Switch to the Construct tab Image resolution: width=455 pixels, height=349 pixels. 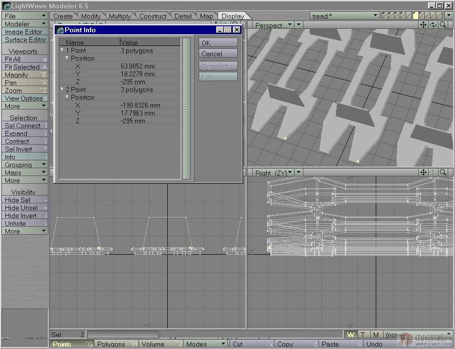click(x=153, y=16)
